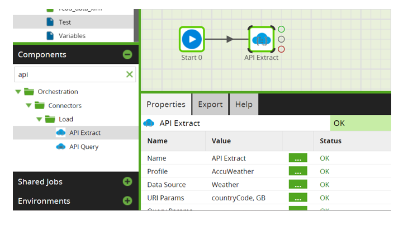Click the API Query cloud icon
The width and height of the screenshot is (408, 234).
(61, 147)
